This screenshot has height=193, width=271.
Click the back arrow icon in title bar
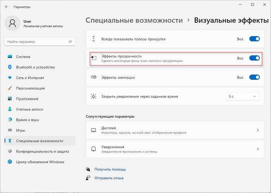point(7,7)
